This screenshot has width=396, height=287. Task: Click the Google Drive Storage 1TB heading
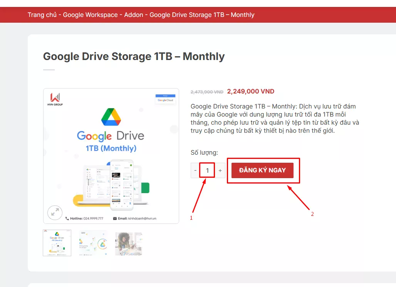point(134,57)
